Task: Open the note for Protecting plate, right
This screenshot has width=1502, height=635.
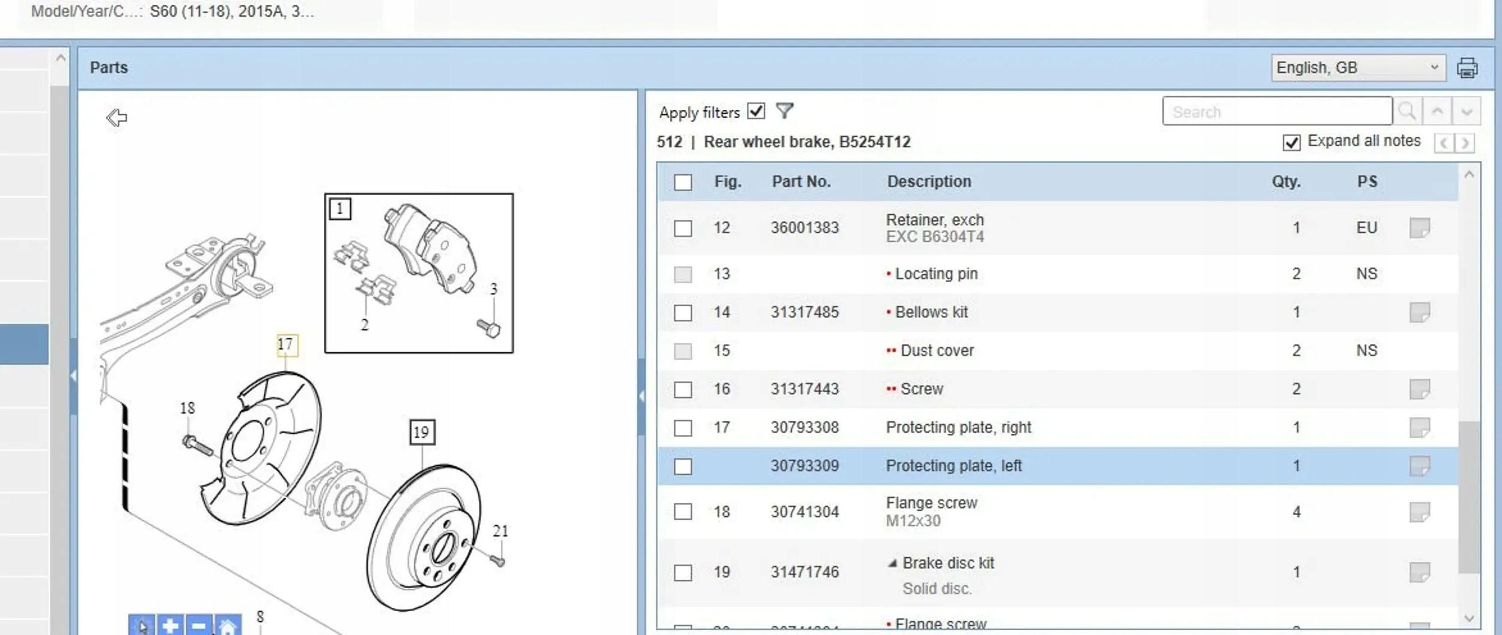Action: pos(1420,427)
